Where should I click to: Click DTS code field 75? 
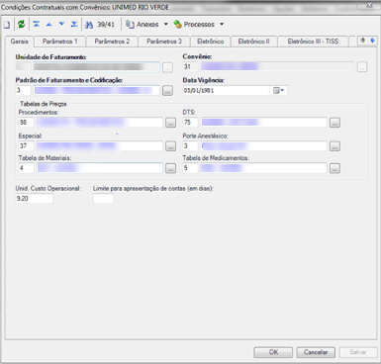pyautogui.click(x=190, y=123)
